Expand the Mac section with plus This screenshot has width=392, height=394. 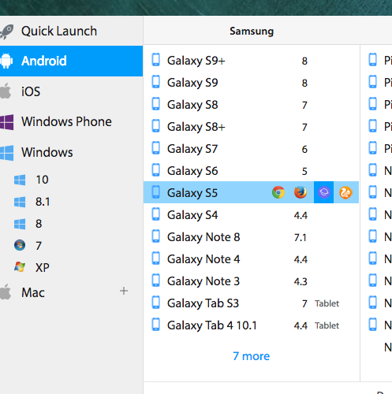(124, 291)
